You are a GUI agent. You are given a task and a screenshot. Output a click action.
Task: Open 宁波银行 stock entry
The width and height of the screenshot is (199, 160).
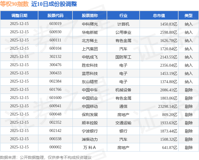[90, 131]
